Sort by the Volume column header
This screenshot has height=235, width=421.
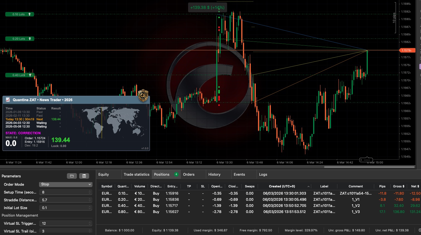click(x=140, y=186)
